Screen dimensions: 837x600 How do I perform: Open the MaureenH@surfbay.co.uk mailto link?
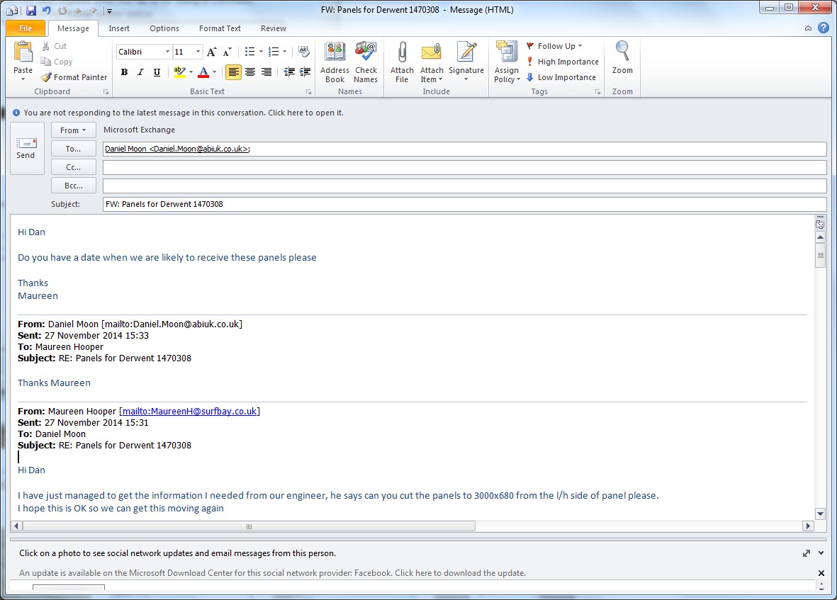(189, 411)
